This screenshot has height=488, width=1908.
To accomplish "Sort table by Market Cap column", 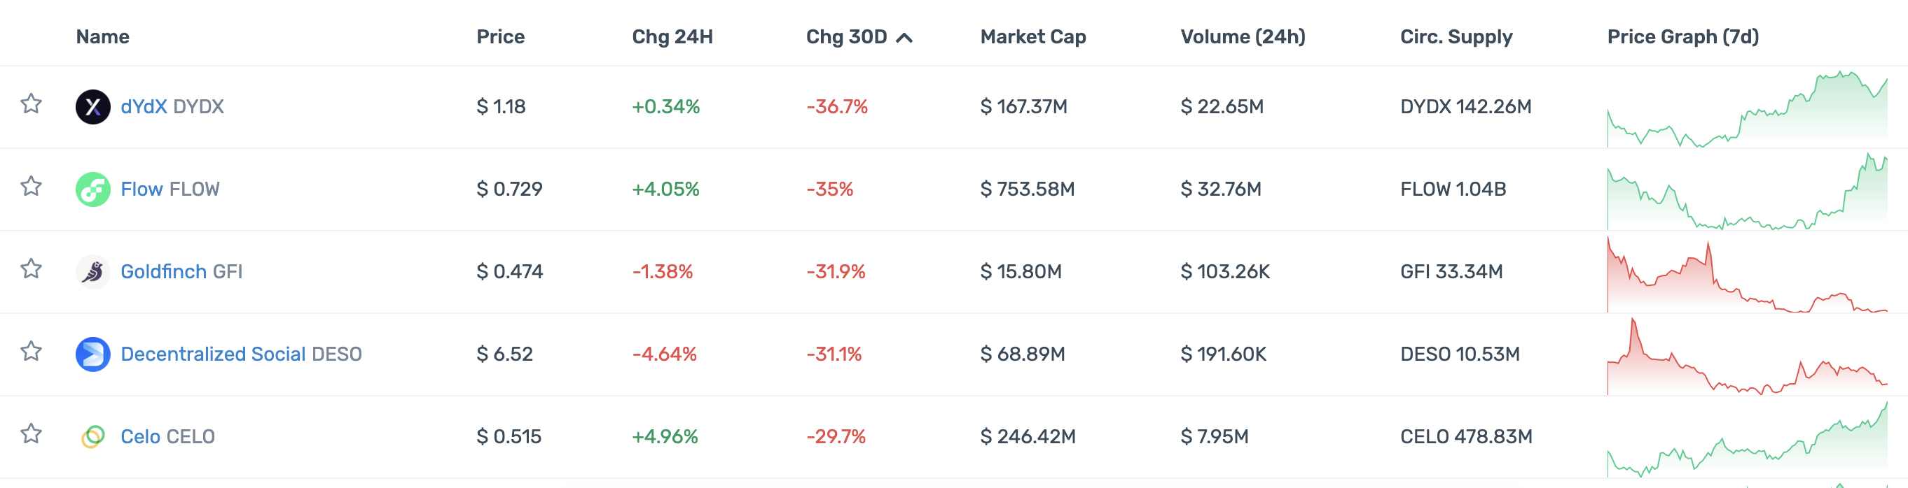I will click(1032, 37).
